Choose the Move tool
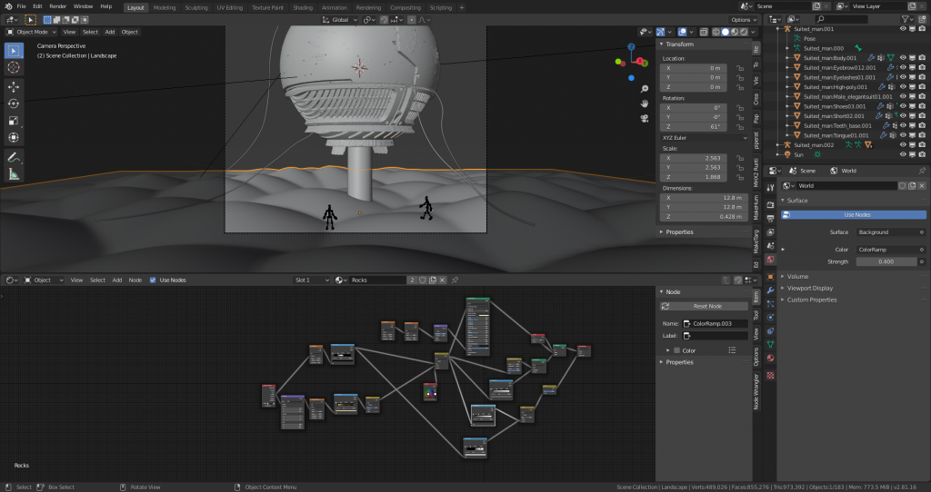 (x=14, y=86)
